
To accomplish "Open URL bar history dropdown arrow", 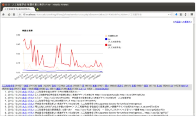I will pos(169,15).
